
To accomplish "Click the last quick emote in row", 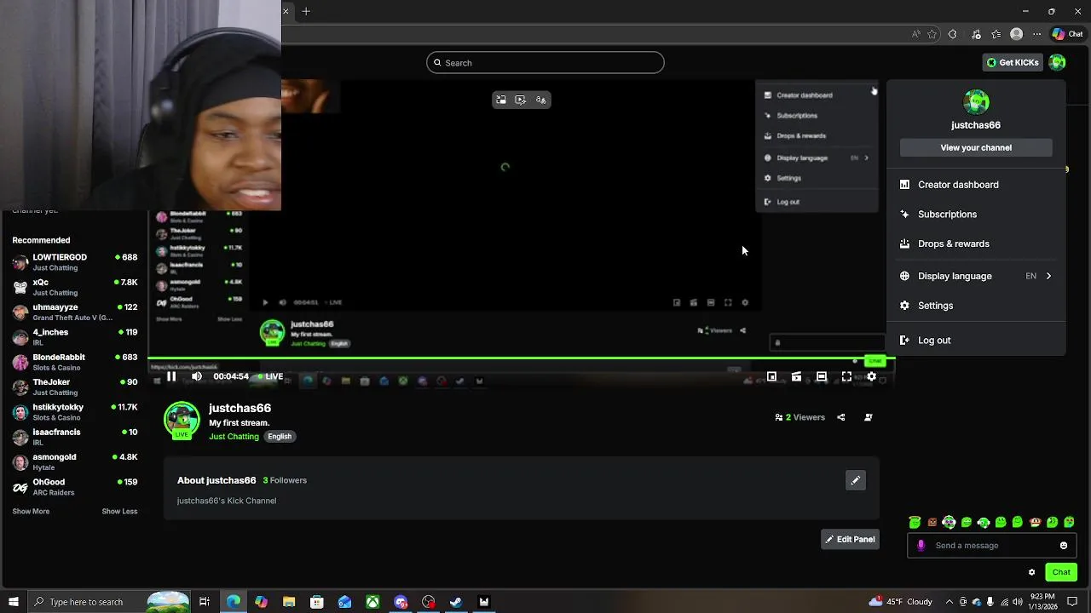I will pyautogui.click(x=1070, y=522).
